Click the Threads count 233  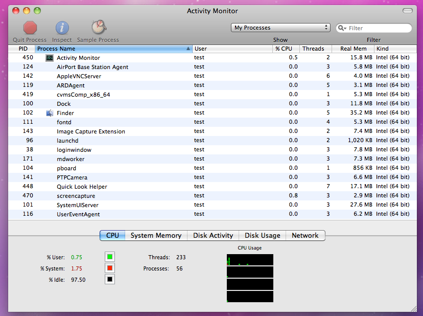[x=181, y=257]
